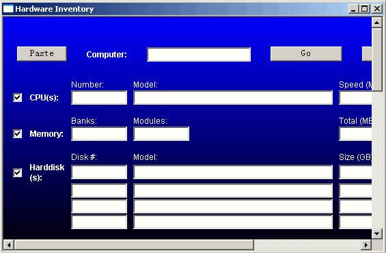
Task: Click the first Harddisk Size field
Action: 355,172
